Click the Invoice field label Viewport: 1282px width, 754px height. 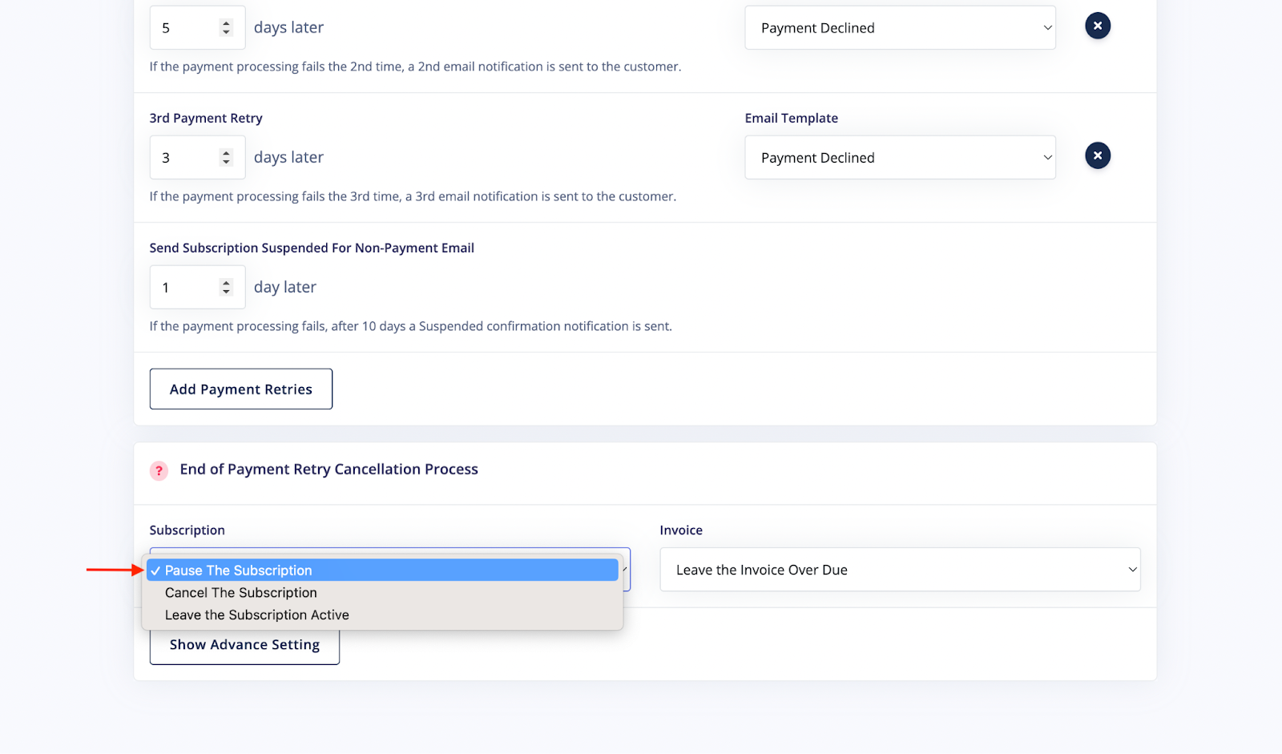pyautogui.click(x=681, y=530)
